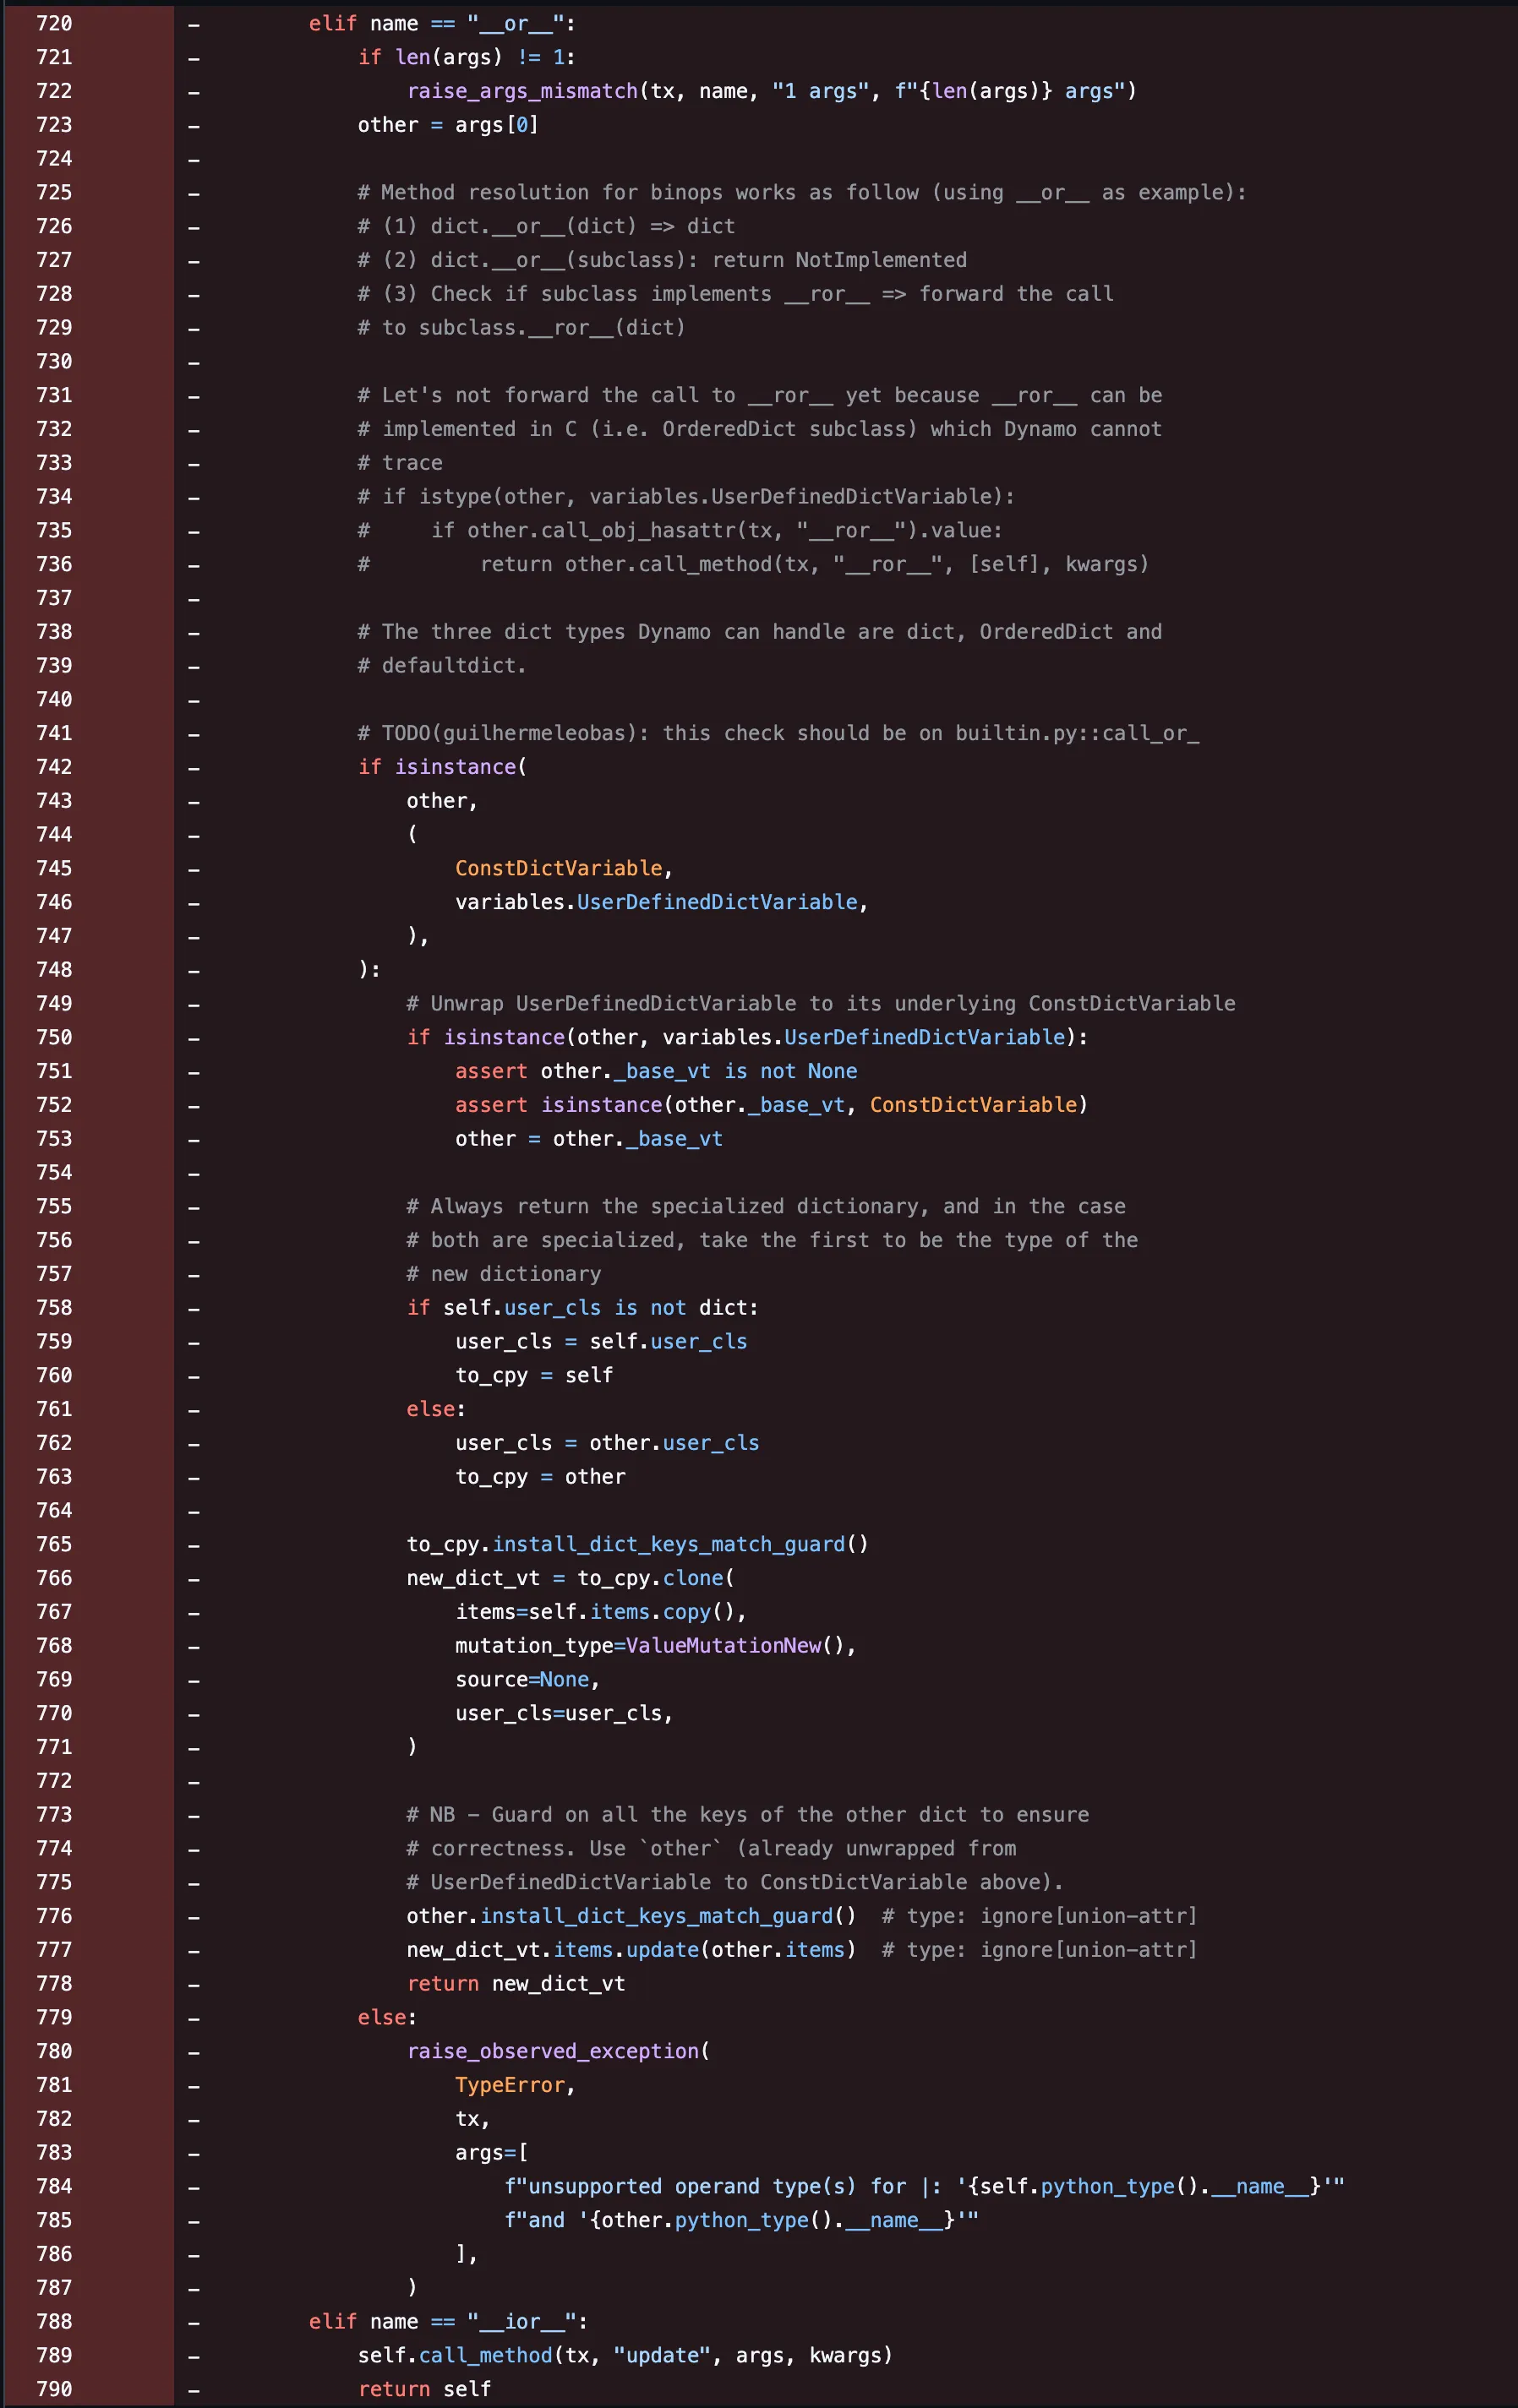Click line number 790
The height and width of the screenshot is (2408, 1518).
coord(54,2389)
